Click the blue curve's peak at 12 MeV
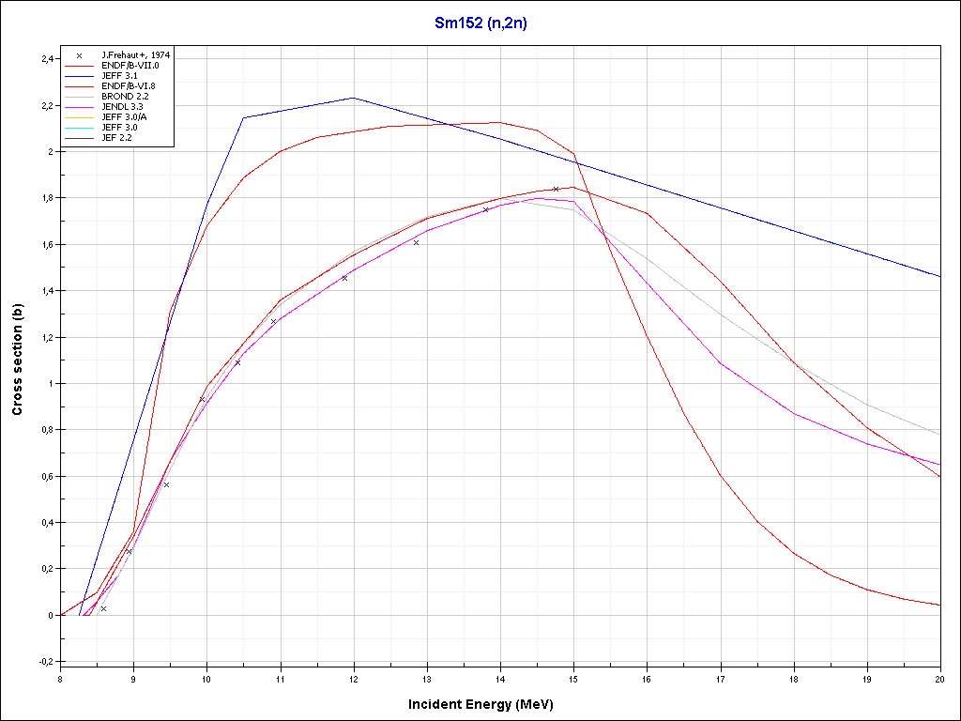Screen dimensions: 961x721 pos(354,98)
